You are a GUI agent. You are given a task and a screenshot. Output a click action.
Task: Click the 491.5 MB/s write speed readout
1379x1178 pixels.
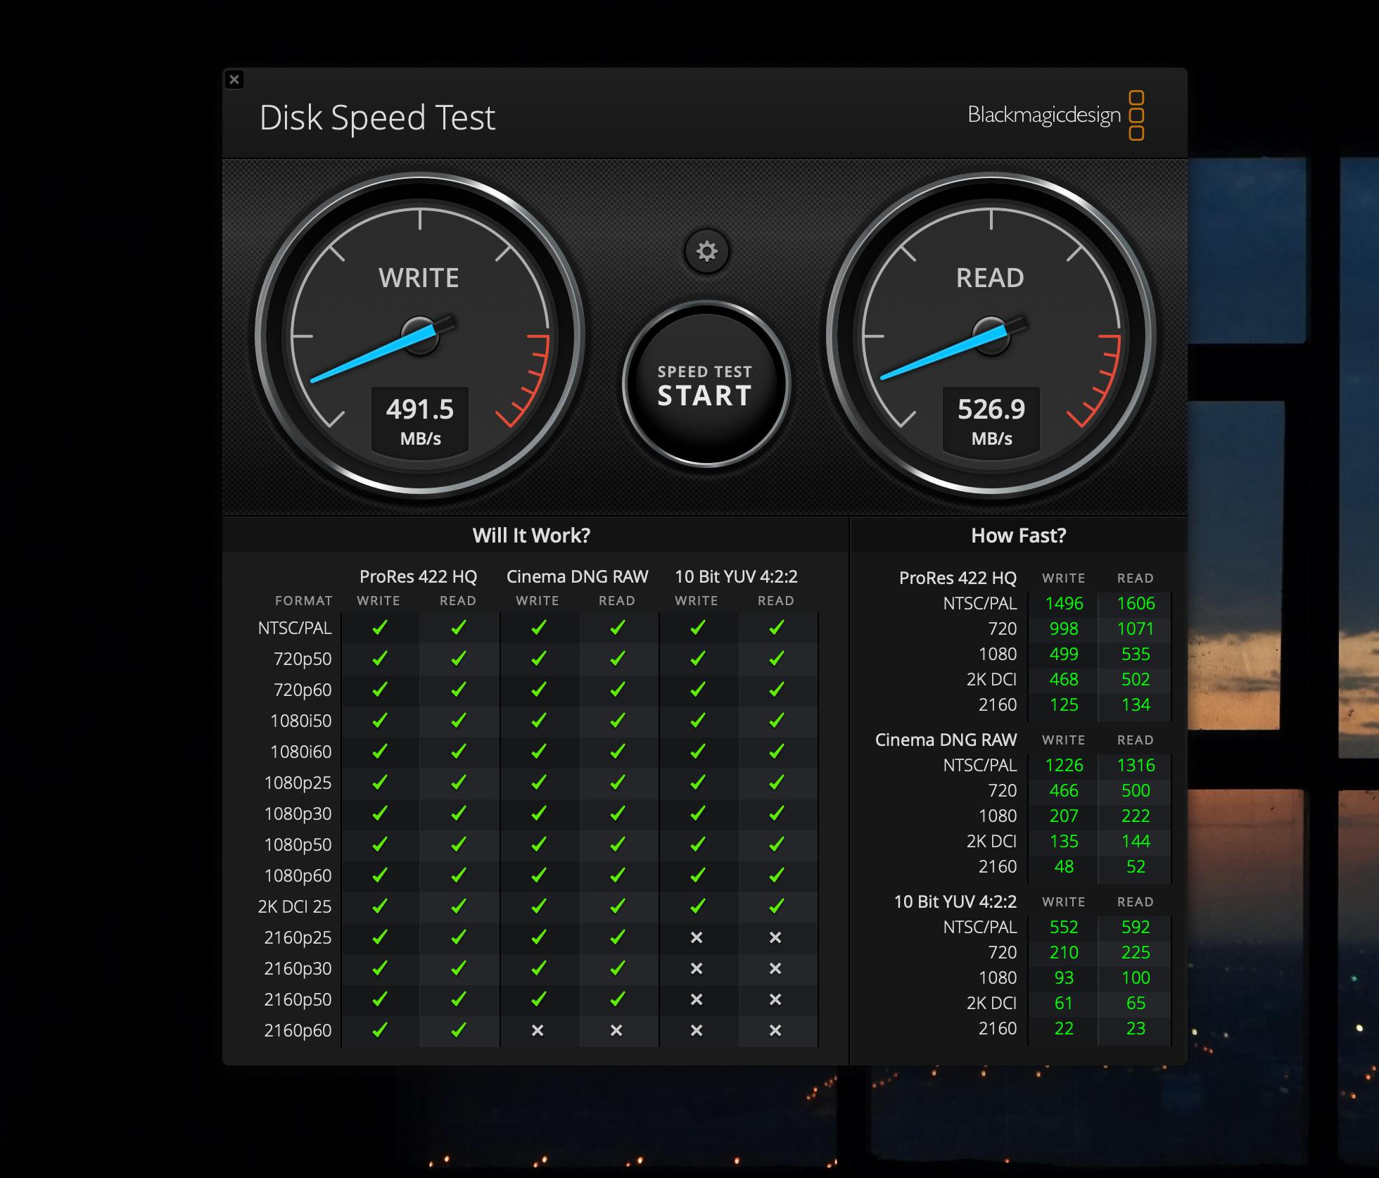[419, 419]
